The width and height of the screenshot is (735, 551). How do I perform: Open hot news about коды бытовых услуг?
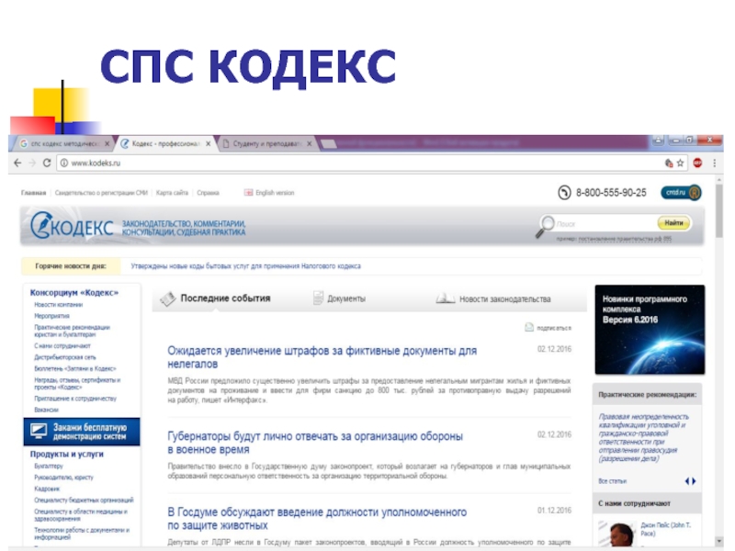point(245,266)
